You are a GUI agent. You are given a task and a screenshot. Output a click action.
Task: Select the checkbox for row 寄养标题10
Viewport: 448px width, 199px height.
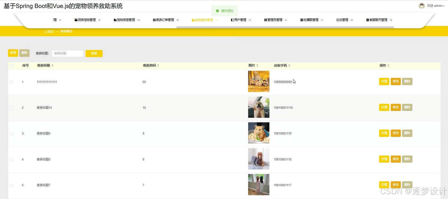click(12, 108)
